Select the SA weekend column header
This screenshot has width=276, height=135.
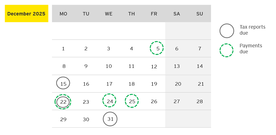point(177,14)
